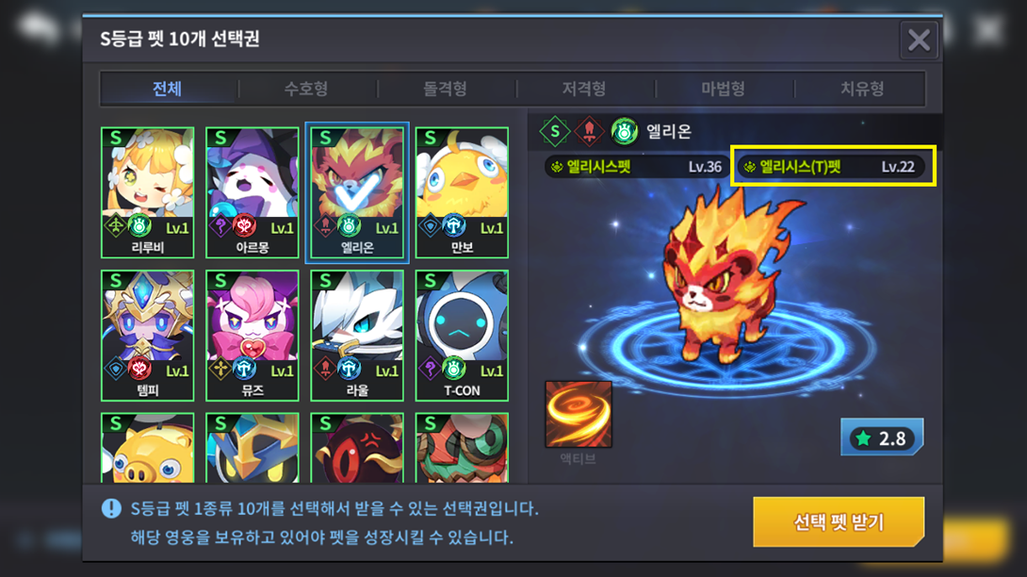Open the 전체 tab
Image resolution: width=1027 pixels, height=577 pixels.
pyautogui.click(x=167, y=89)
